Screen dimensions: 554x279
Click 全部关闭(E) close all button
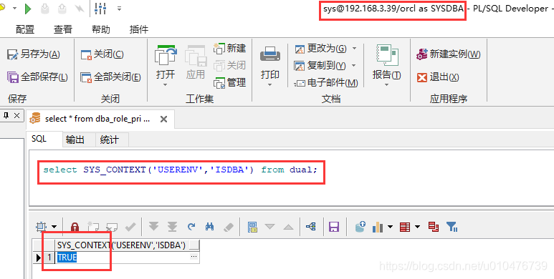110,77
